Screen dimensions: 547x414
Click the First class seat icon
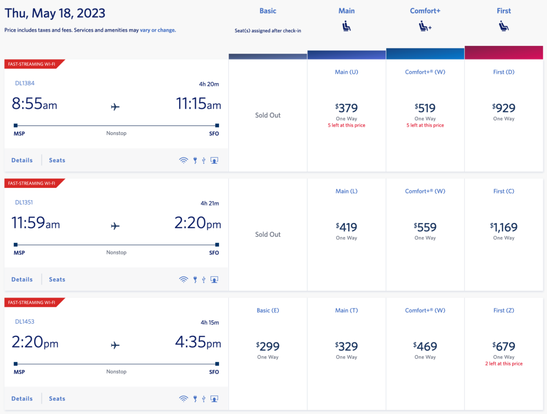click(x=504, y=27)
